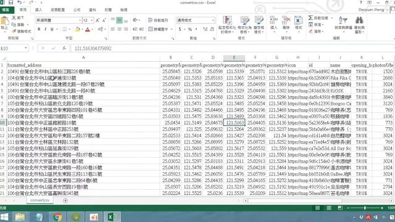This screenshot has width=395, height=222.
Task: Add a new sheet with plus button
Action: (65, 200)
